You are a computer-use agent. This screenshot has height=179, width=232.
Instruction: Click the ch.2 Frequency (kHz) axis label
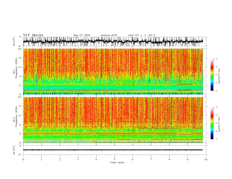click(x=15, y=120)
